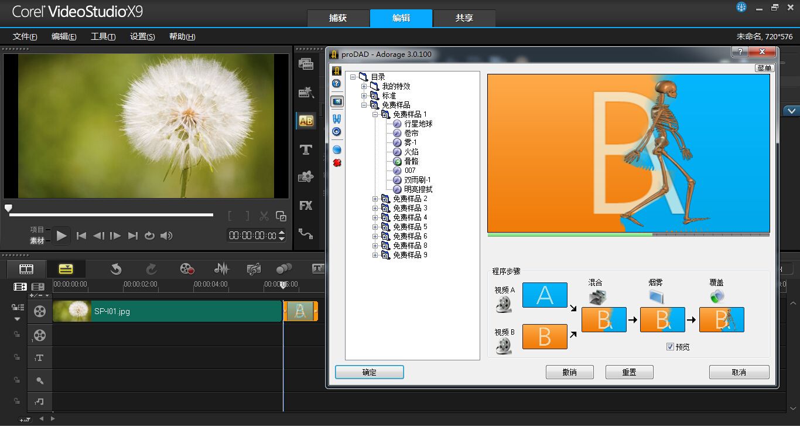Click the 确定 button

(370, 372)
